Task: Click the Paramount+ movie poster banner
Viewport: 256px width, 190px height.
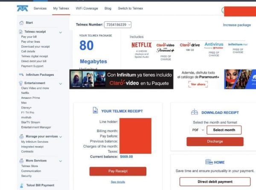Action: [x=240, y=79]
